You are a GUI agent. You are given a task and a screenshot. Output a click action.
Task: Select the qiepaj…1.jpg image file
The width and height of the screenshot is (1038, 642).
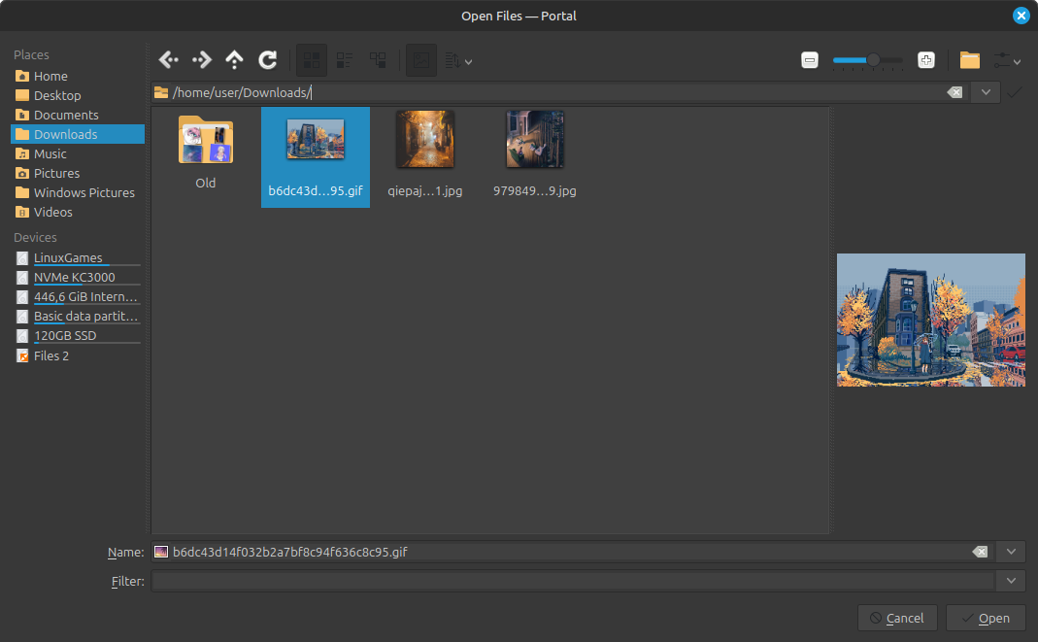point(425,154)
